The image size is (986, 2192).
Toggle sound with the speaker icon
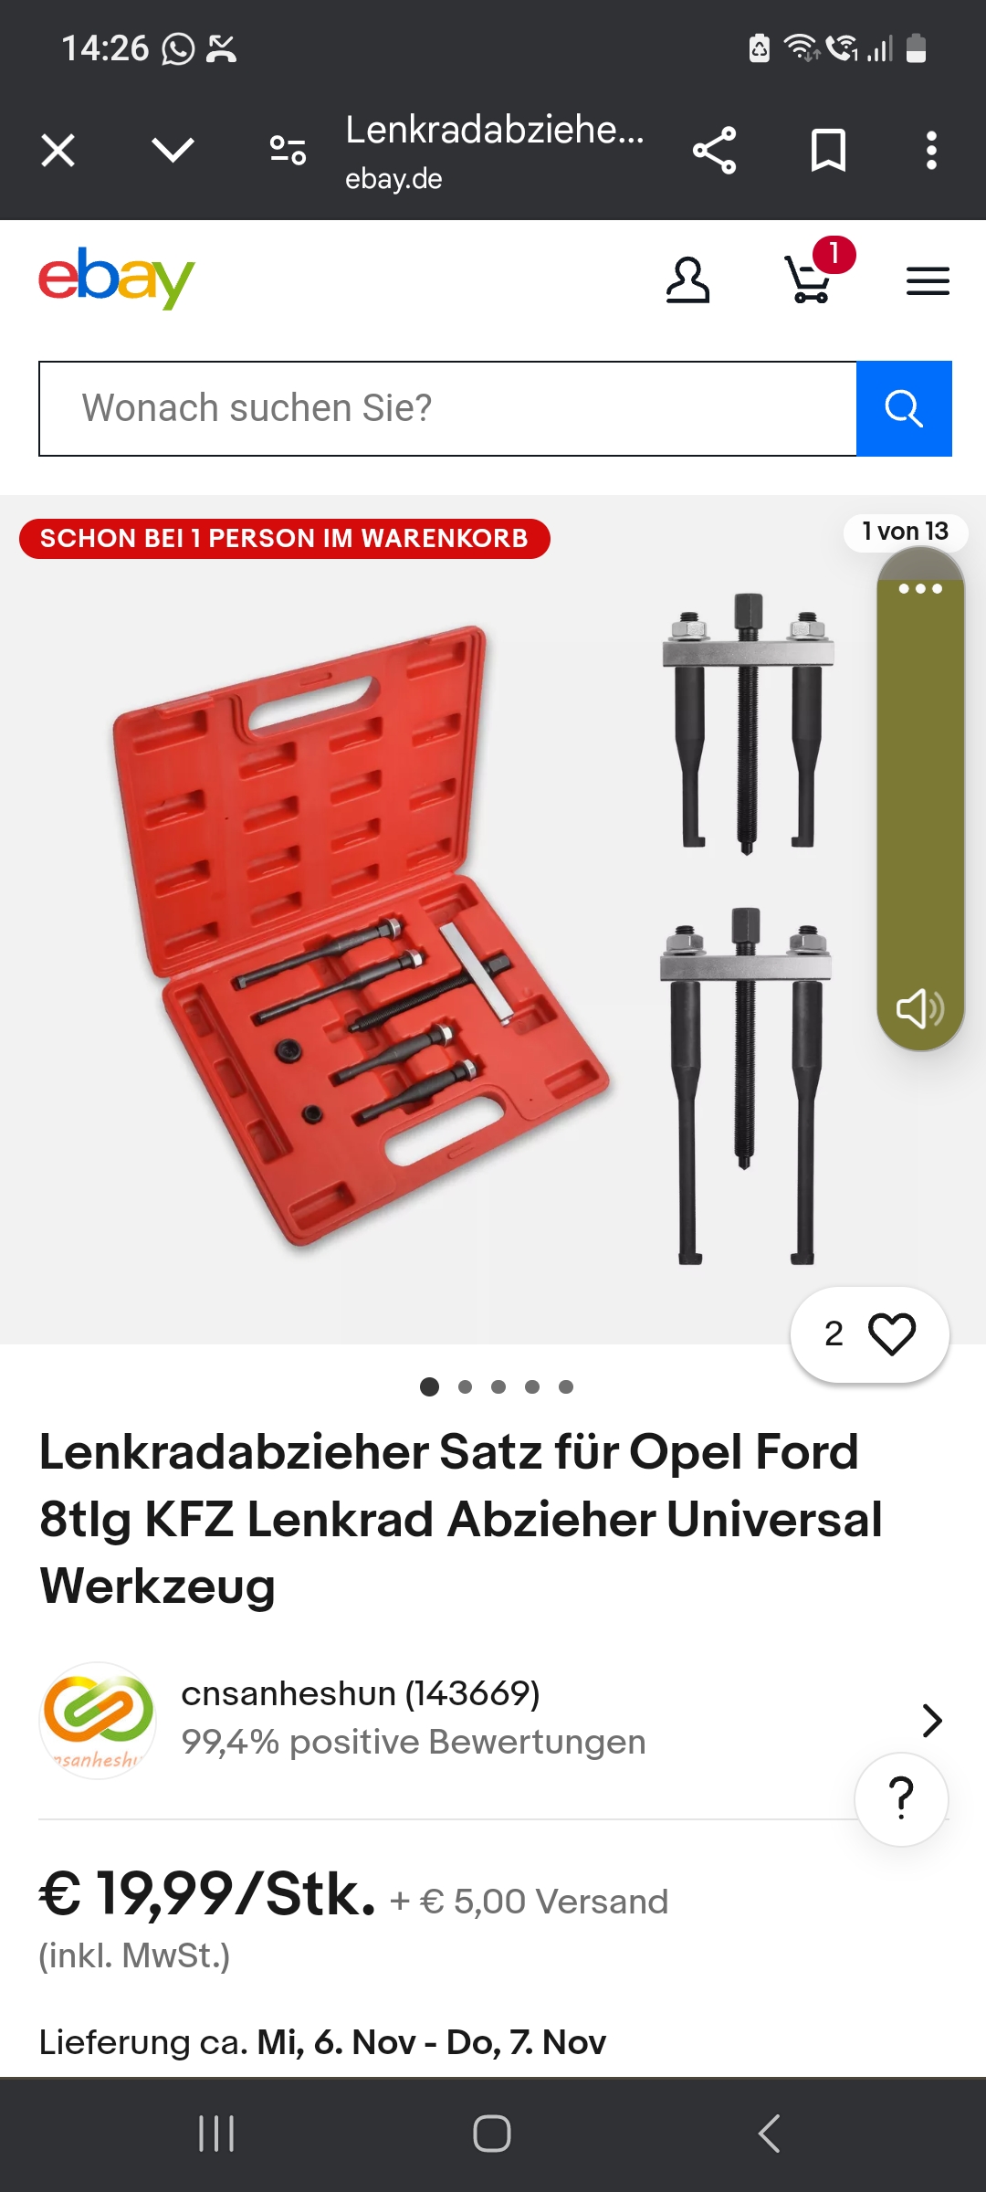pos(919,1008)
